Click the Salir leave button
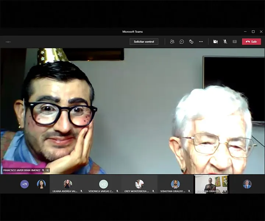The height and width of the screenshot is (221, 265). click(251, 42)
